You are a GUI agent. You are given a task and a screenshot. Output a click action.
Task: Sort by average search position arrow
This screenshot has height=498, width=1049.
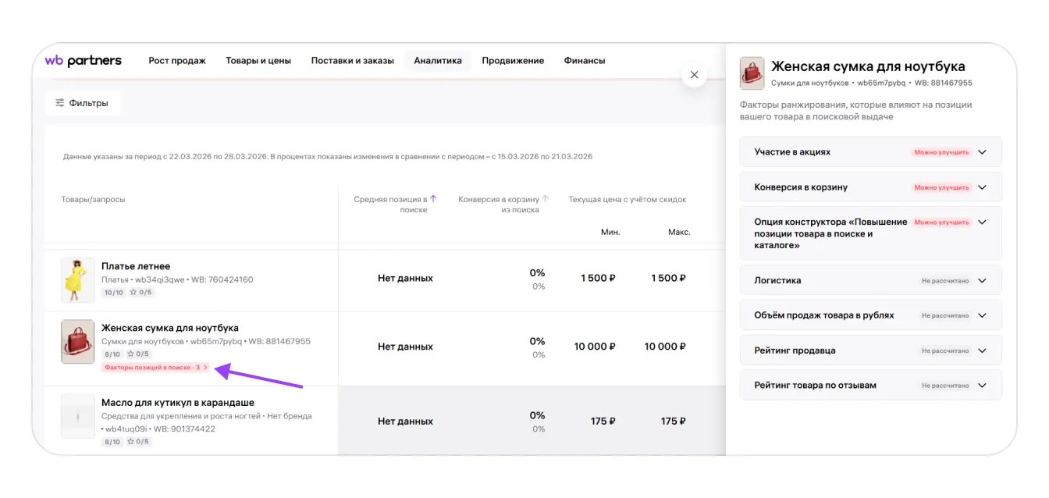(433, 199)
